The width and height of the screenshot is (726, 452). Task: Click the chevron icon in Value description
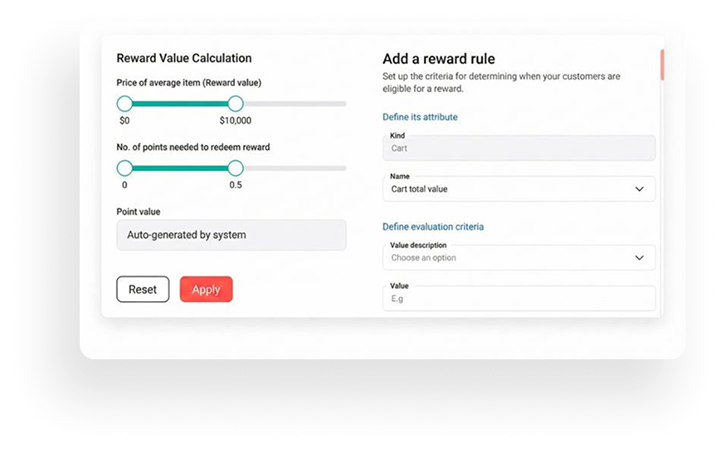click(639, 258)
